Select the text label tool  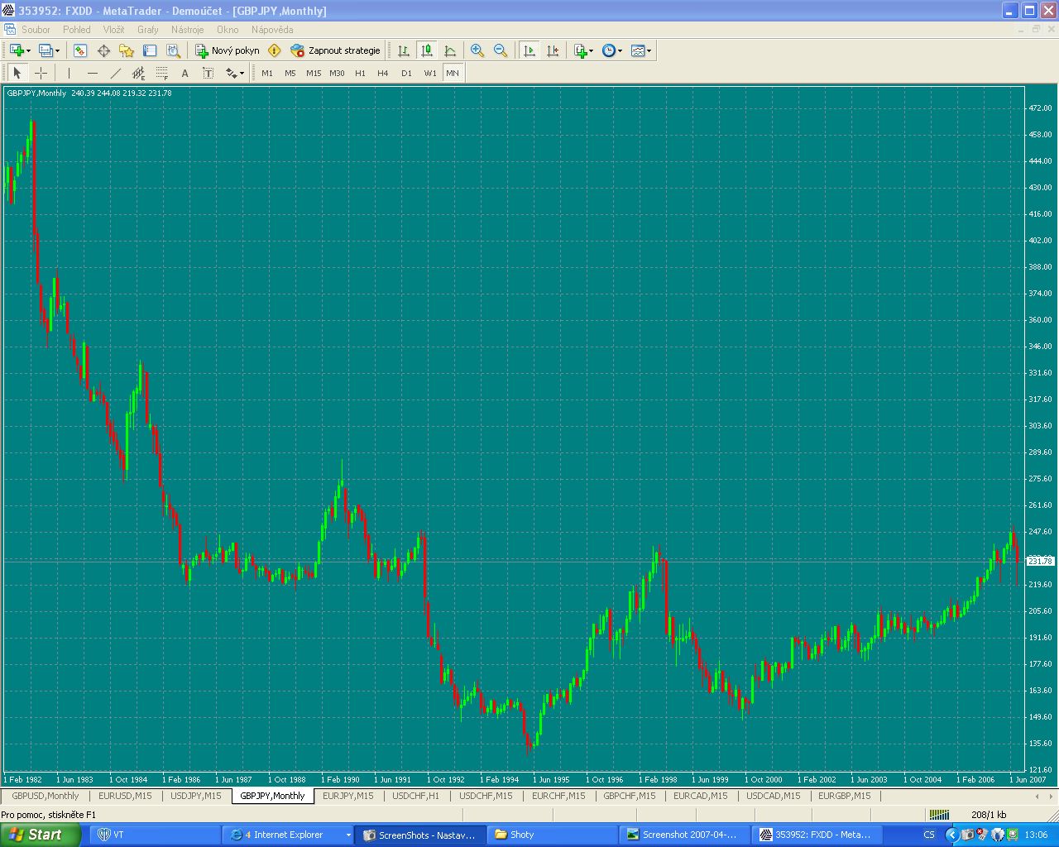coord(208,73)
